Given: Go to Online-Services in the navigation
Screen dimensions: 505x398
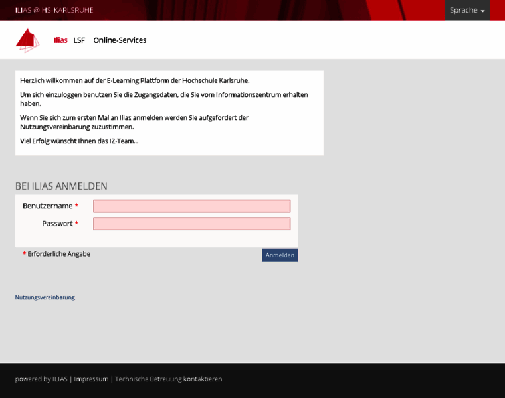Looking at the screenshot, I should [x=120, y=40].
